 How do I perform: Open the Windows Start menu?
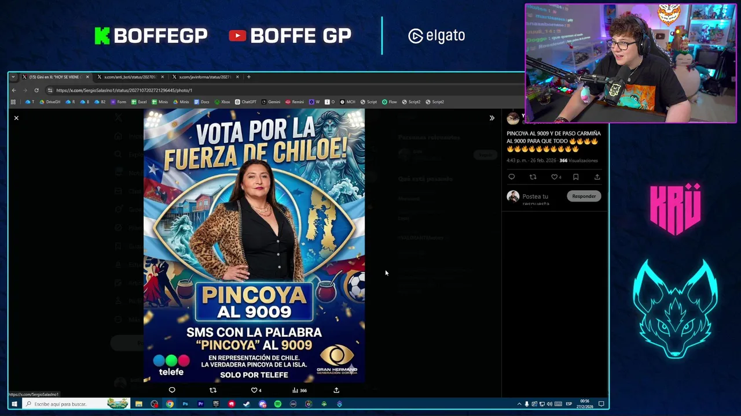point(14,404)
